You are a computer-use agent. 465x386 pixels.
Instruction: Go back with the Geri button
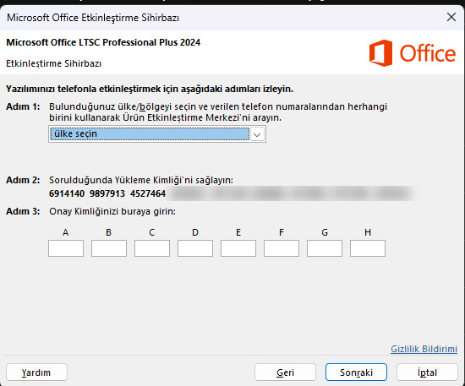coord(285,372)
